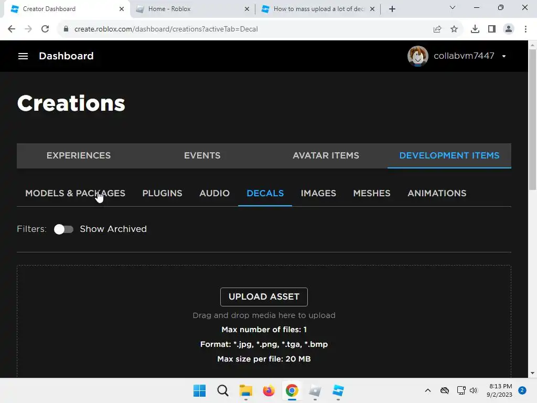Show hidden system tray icons

[x=428, y=390]
